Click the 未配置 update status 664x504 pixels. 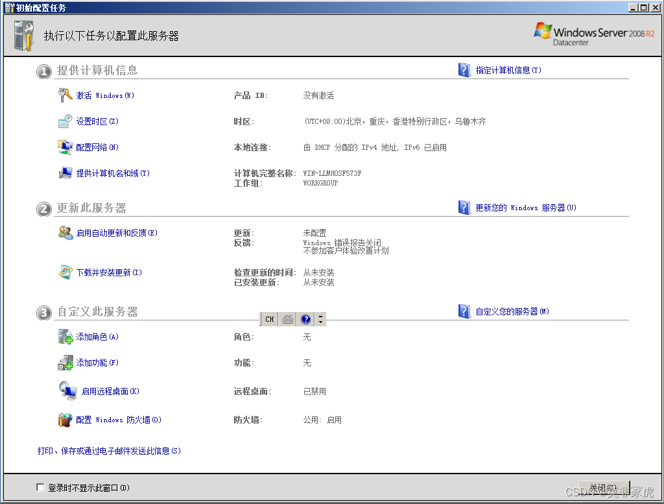click(314, 233)
